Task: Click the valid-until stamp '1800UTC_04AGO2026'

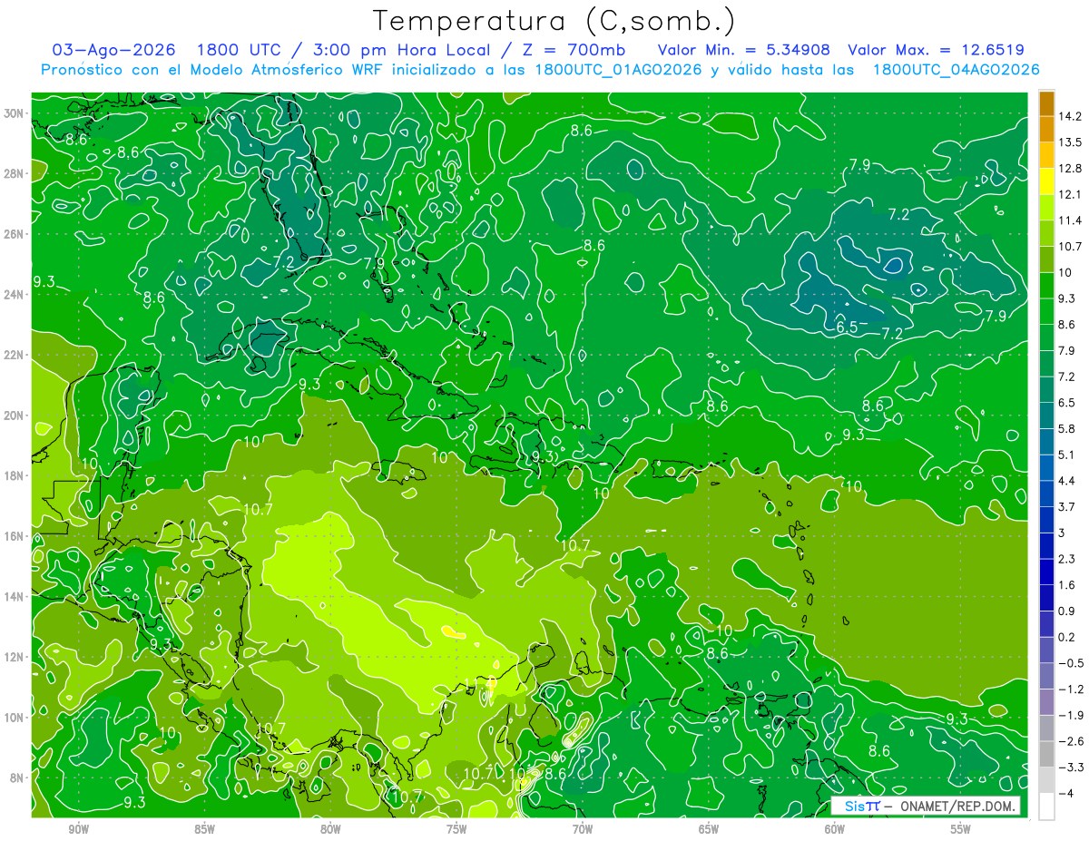Action: tap(956, 70)
